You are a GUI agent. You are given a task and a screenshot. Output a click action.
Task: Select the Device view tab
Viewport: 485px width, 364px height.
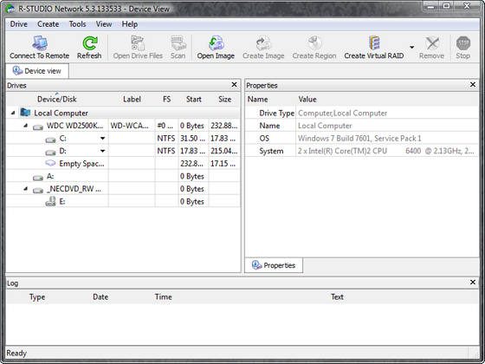37,71
